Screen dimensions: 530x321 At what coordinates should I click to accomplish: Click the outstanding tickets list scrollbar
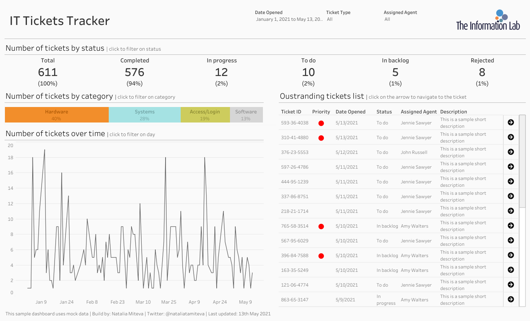(x=522, y=161)
